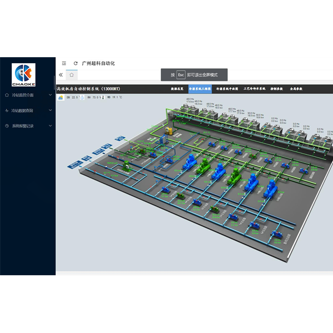333x333 pixels.
Task: Click the first blue chiller from the left
Action: pos(190,162)
